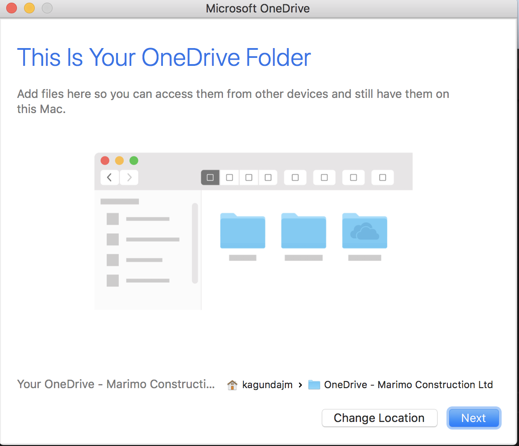Click the home icon beside kagundajm
Image resolution: width=519 pixels, height=446 pixels.
pyautogui.click(x=232, y=385)
